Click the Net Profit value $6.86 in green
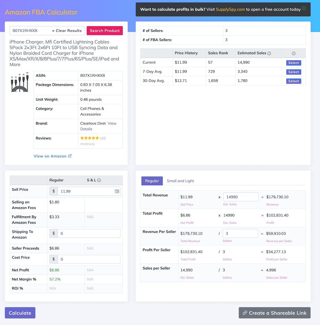 54,270
